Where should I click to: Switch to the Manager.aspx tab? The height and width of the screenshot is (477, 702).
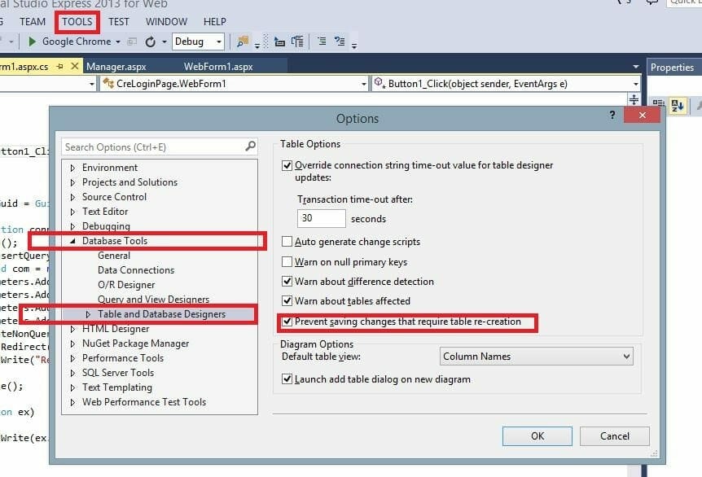pyautogui.click(x=115, y=66)
